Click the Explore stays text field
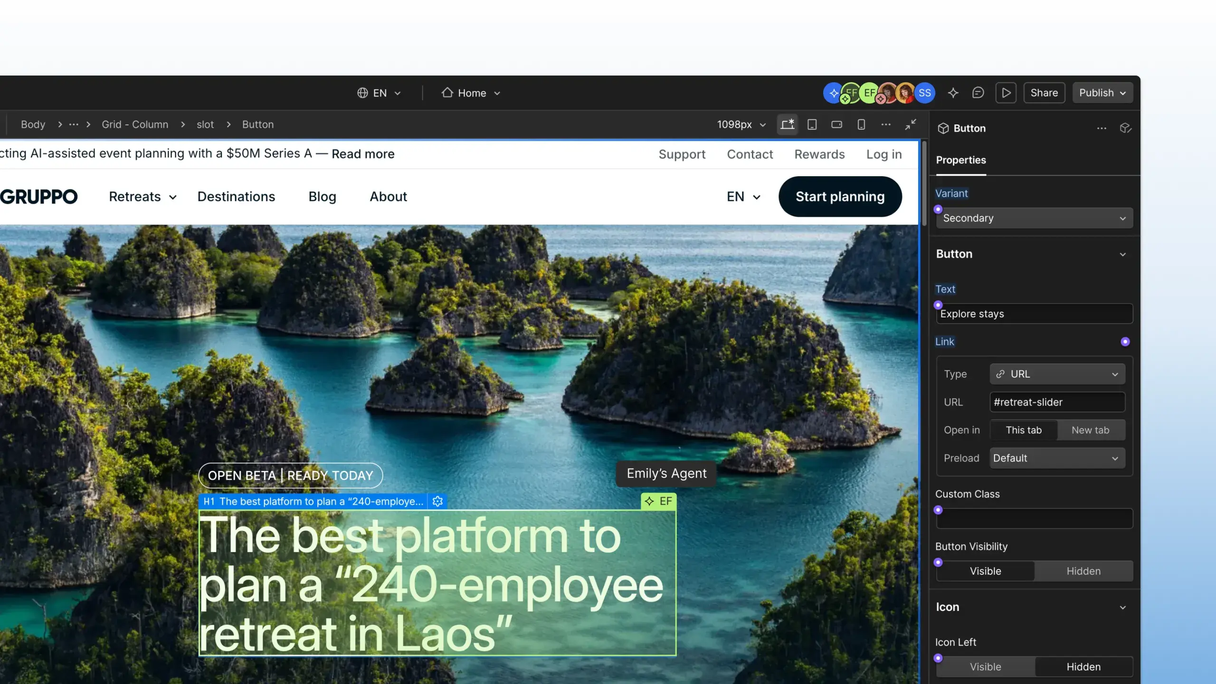Image resolution: width=1216 pixels, height=684 pixels. pyautogui.click(x=1034, y=313)
